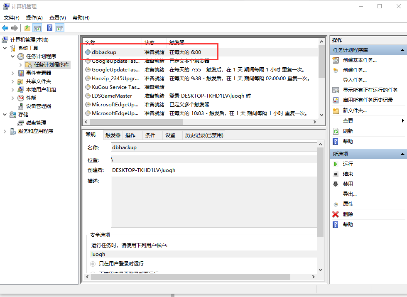Expand the 共享文件夹 node arrow

click(12, 81)
